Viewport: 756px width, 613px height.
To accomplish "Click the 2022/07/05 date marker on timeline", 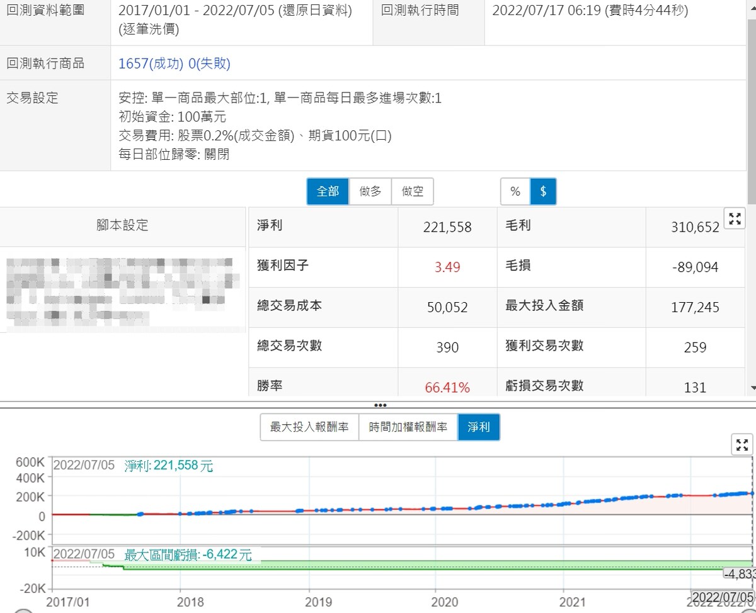I will 722,596.
